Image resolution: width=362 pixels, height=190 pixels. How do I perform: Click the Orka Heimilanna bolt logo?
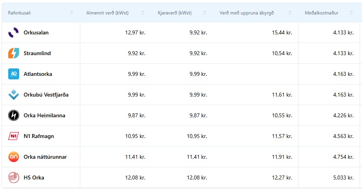click(13, 115)
